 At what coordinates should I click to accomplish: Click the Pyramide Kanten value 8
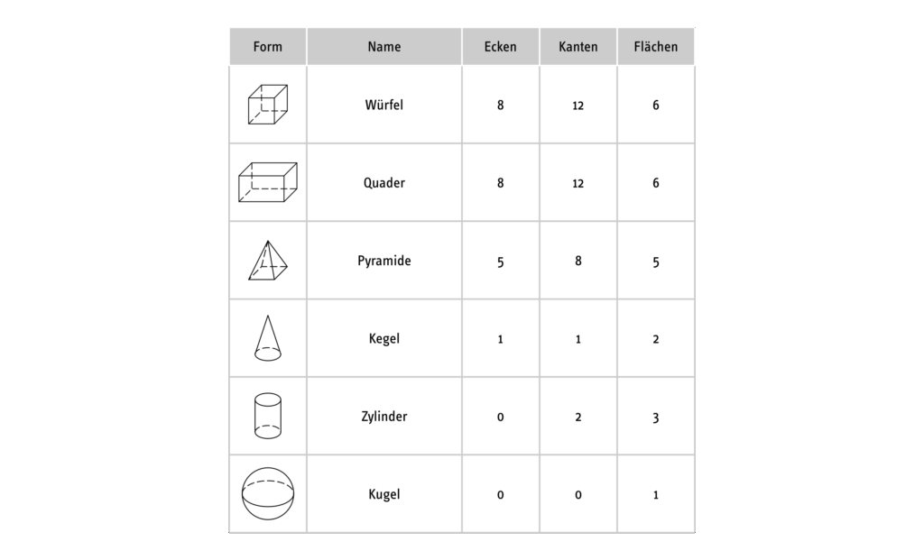[578, 261]
